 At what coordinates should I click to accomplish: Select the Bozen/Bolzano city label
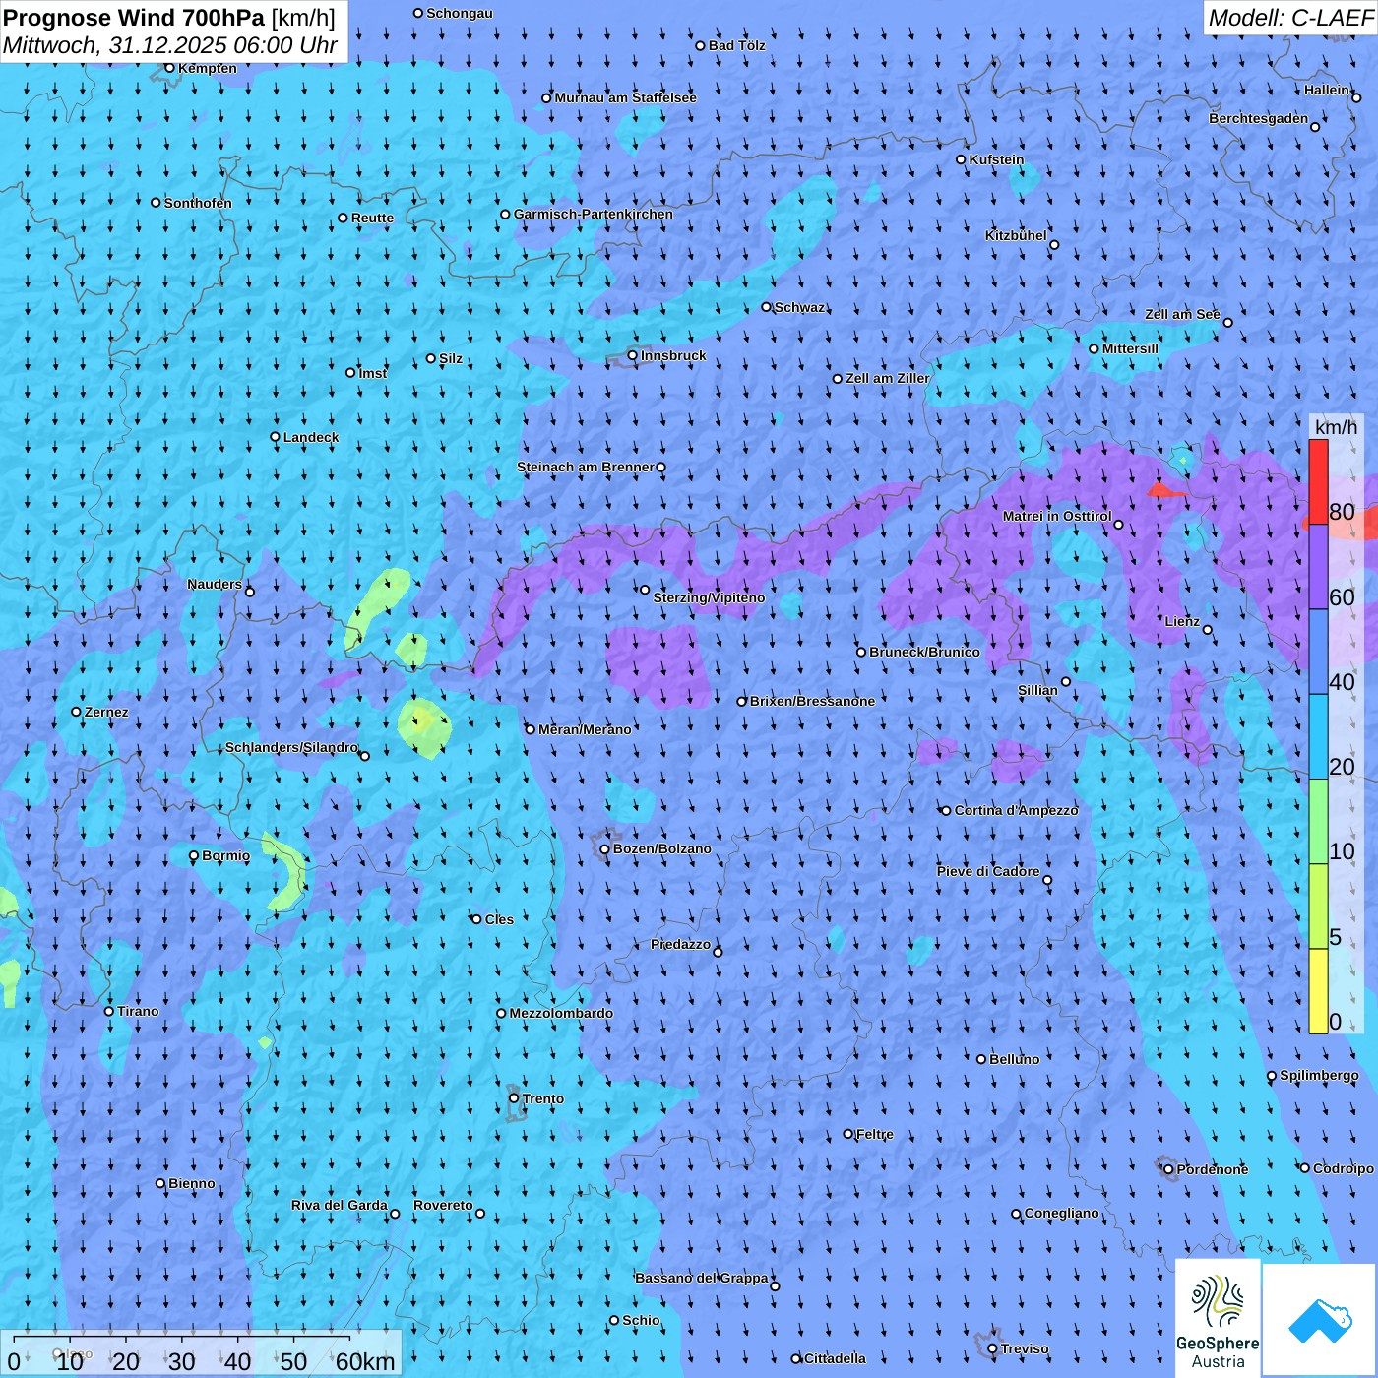[x=661, y=848]
